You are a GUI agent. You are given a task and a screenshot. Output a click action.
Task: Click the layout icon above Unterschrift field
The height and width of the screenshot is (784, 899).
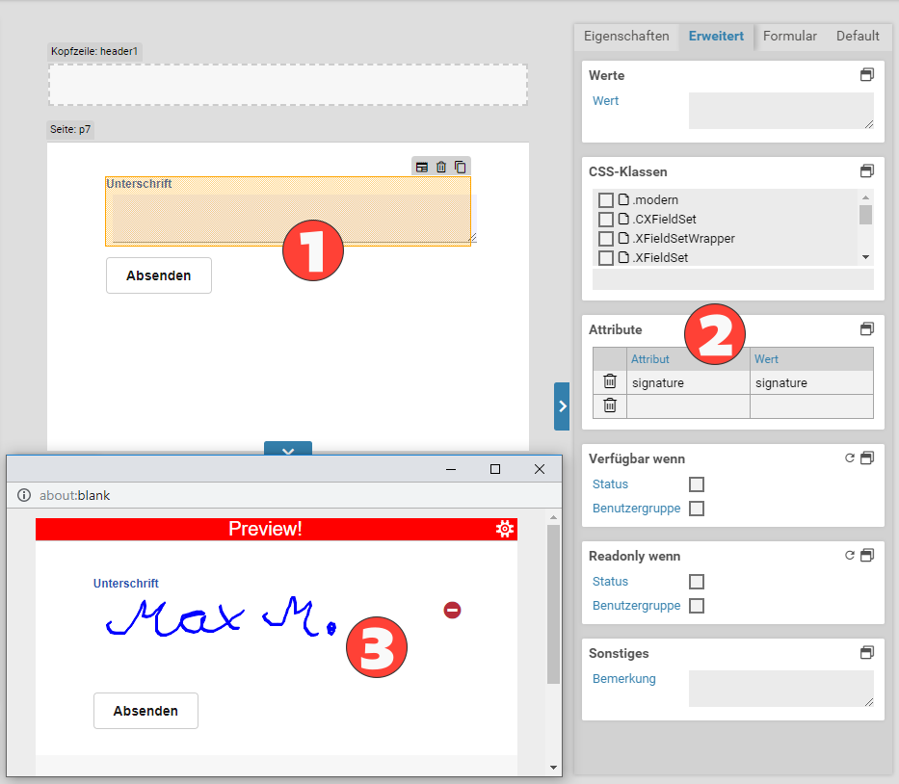[422, 167]
